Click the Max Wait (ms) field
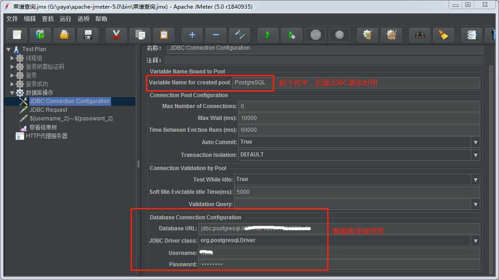Screen dimensions: 499x280 [x=359, y=118]
